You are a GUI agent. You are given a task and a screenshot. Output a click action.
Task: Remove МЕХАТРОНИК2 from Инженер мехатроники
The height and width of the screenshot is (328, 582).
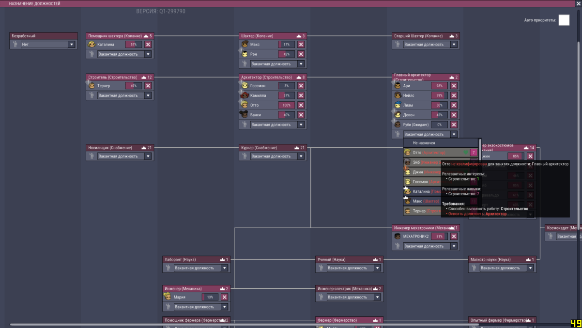[454, 236]
